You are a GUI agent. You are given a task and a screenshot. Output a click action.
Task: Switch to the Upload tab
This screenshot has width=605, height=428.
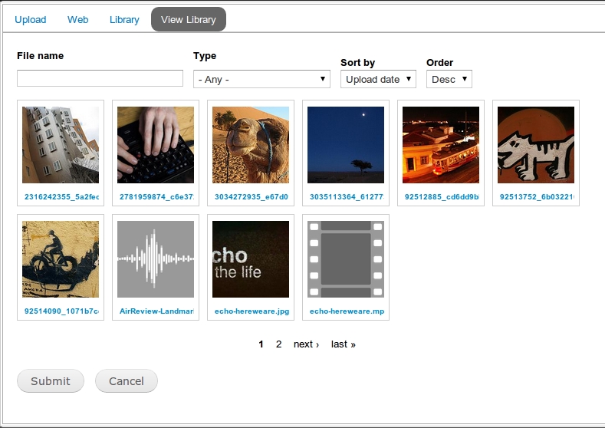[x=31, y=19]
